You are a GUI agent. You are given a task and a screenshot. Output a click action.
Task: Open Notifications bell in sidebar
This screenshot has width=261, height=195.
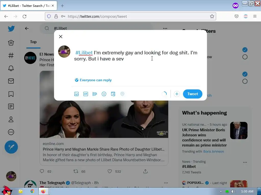(11, 68)
